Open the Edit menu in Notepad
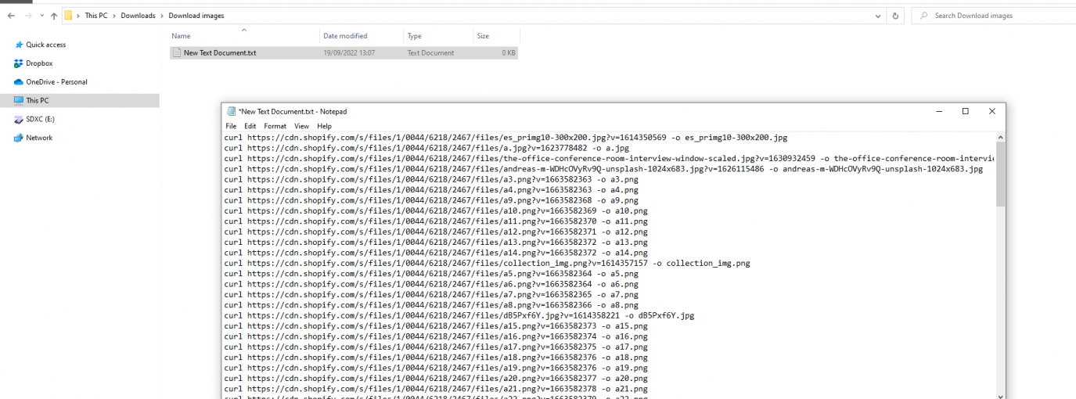The image size is (1076, 399). (x=250, y=126)
